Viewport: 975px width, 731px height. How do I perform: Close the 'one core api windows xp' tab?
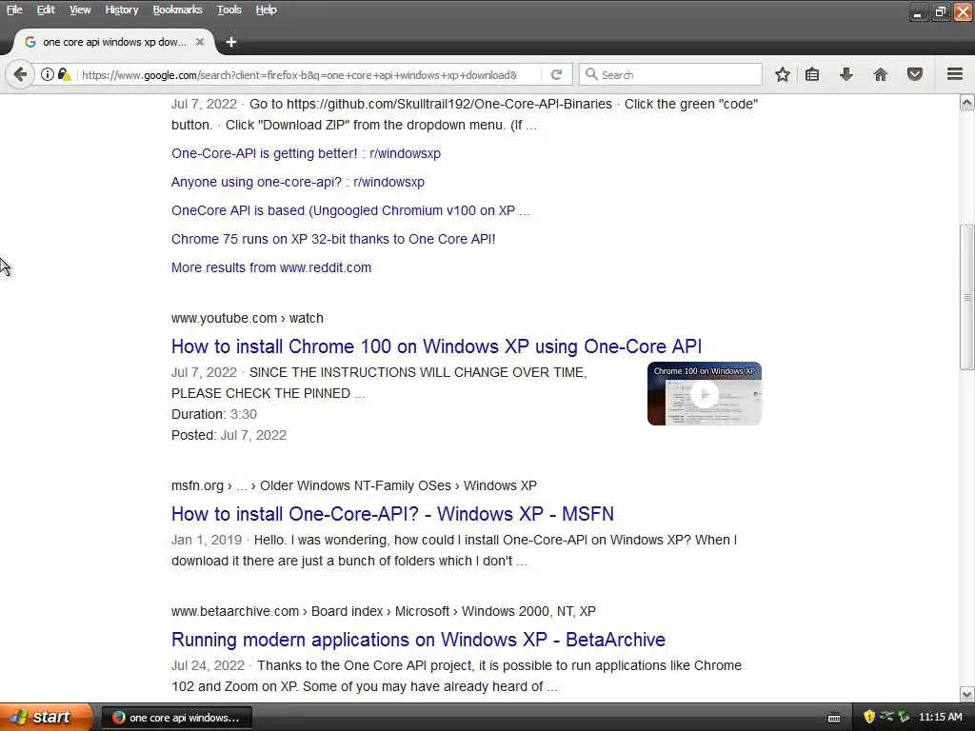coord(200,42)
